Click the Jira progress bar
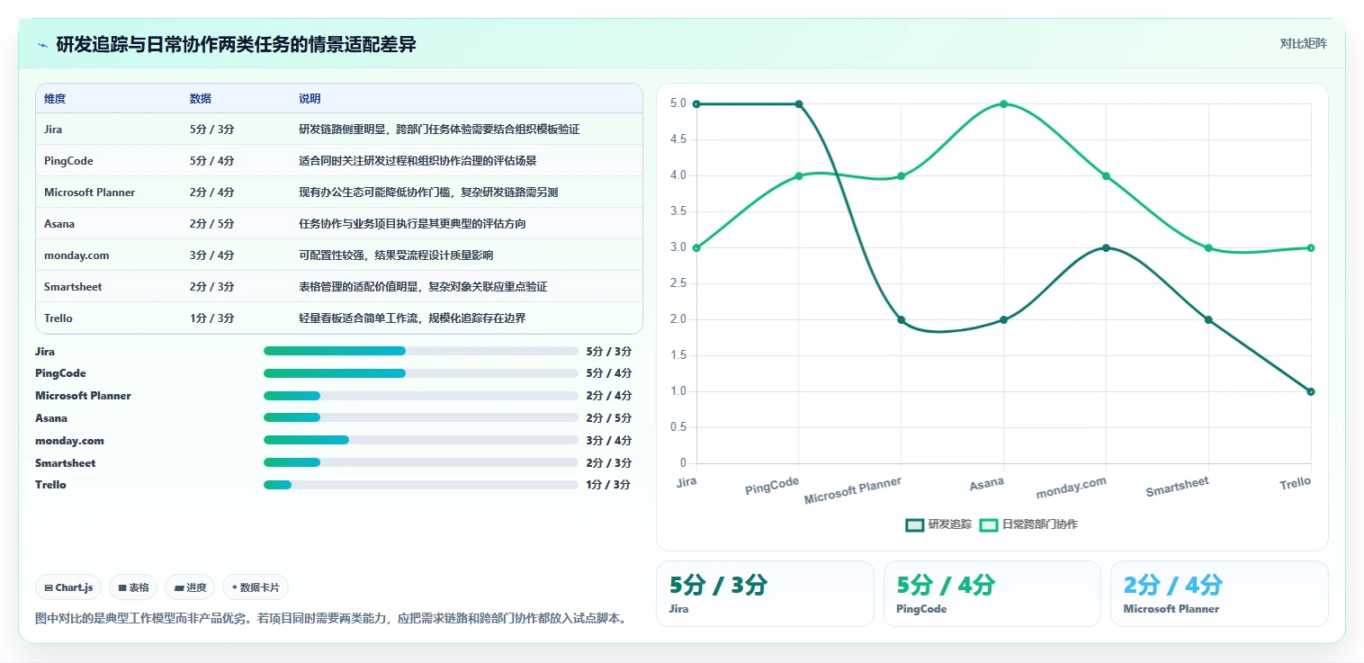The height and width of the screenshot is (663, 1364). point(420,351)
